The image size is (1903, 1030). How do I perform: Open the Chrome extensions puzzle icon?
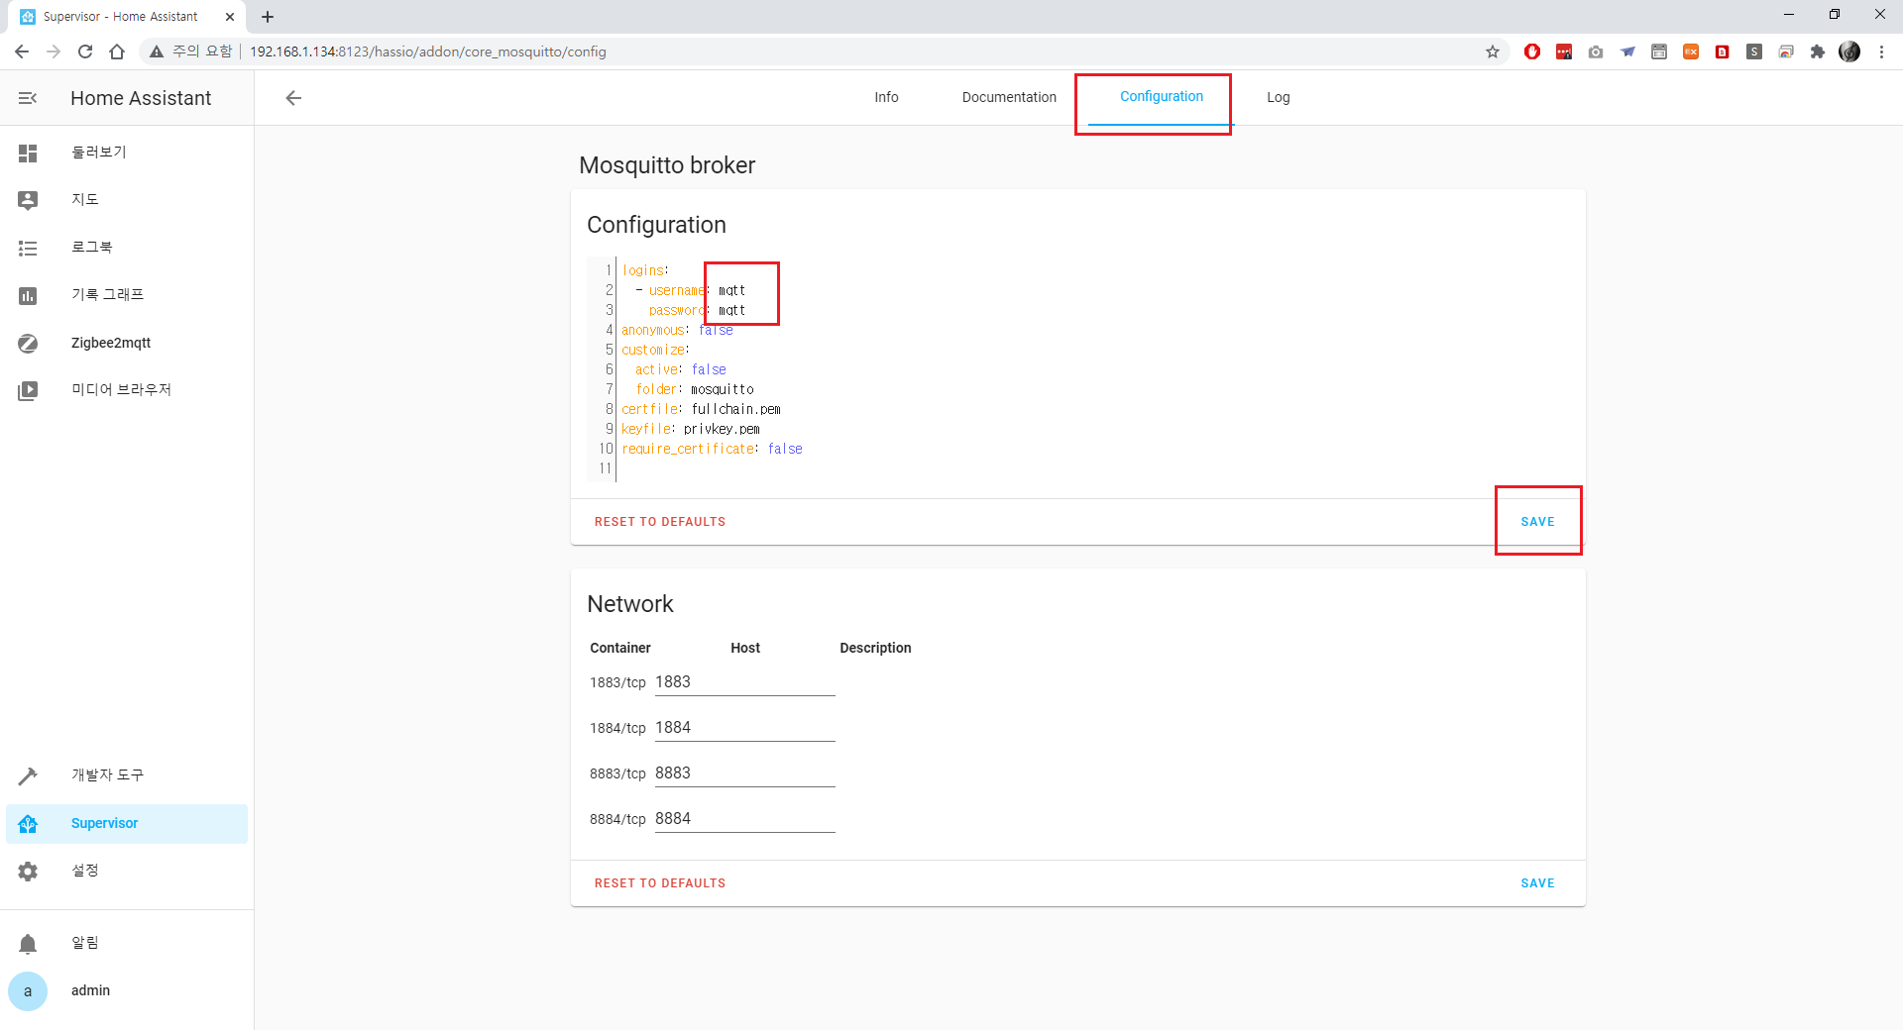pos(1818,51)
